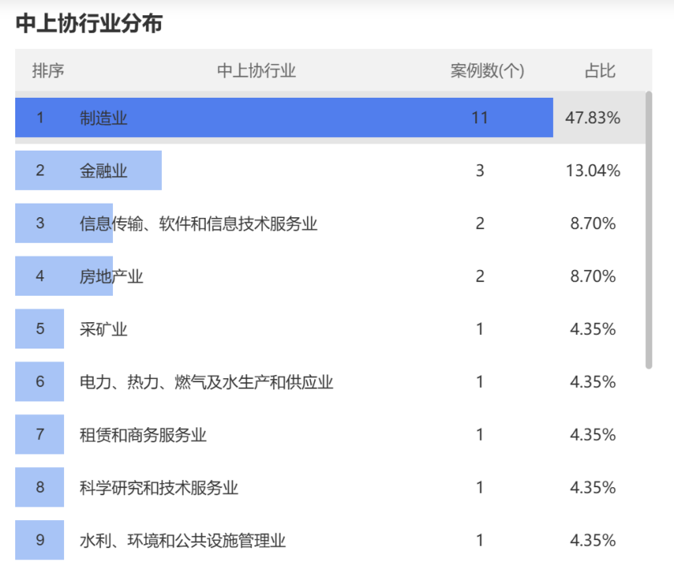The width and height of the screenshot is (674, 577).
Task: Click 科学研究和技术服务业 row
Action: pos(330,487)
